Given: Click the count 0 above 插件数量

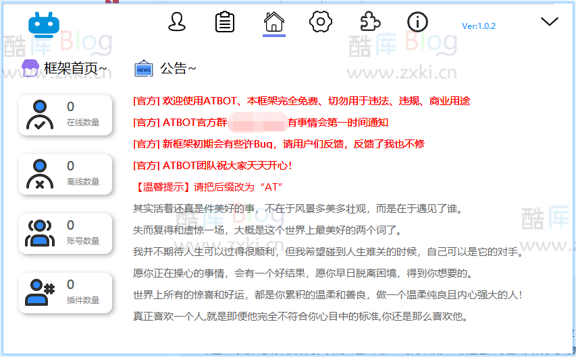Looking at the screenshot, I should coord(70,284).
